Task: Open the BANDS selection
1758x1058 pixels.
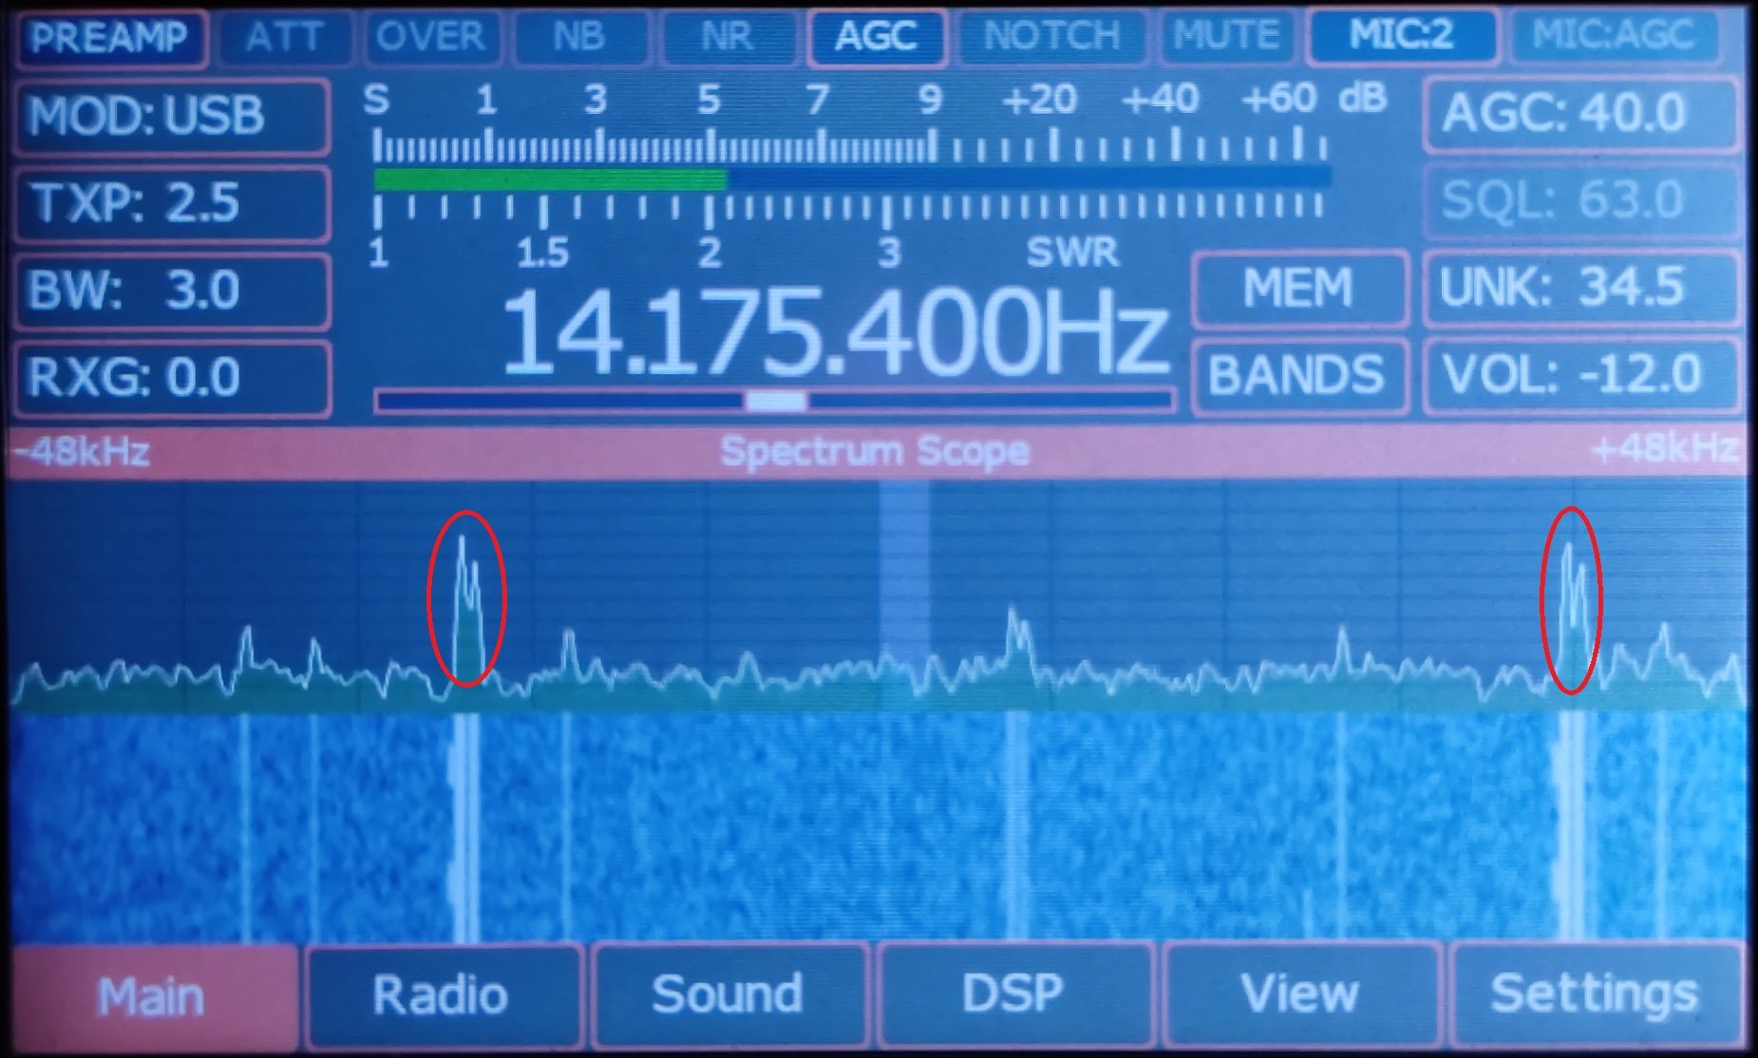Action: (1297, 375)
